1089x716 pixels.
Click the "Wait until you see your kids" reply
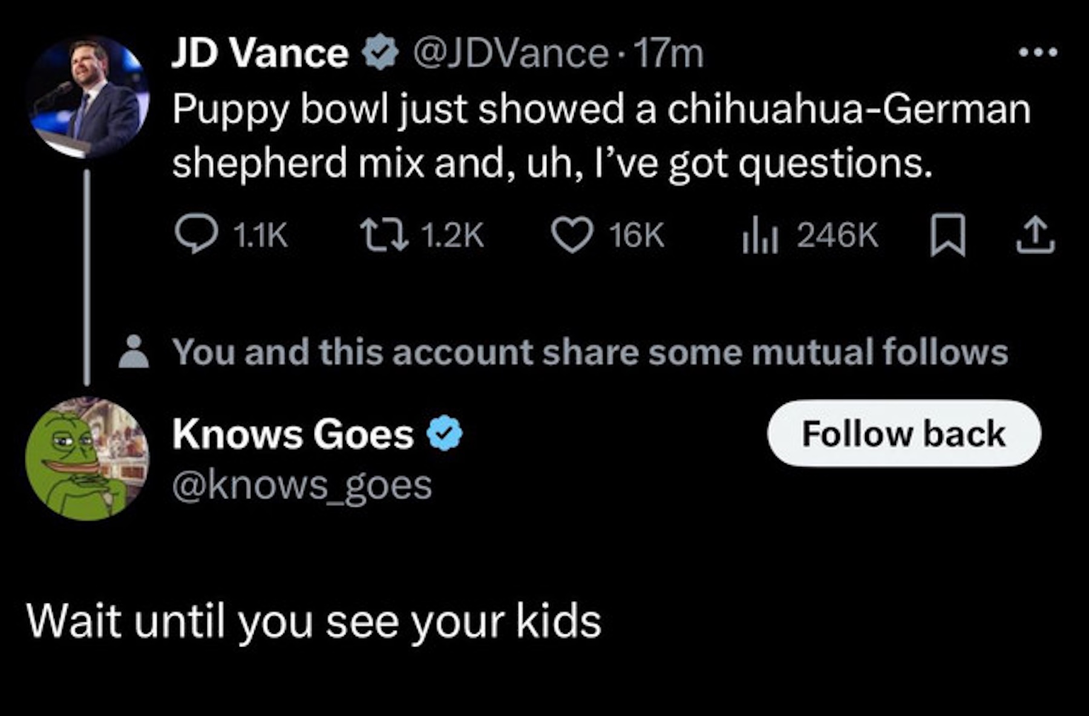313,621
